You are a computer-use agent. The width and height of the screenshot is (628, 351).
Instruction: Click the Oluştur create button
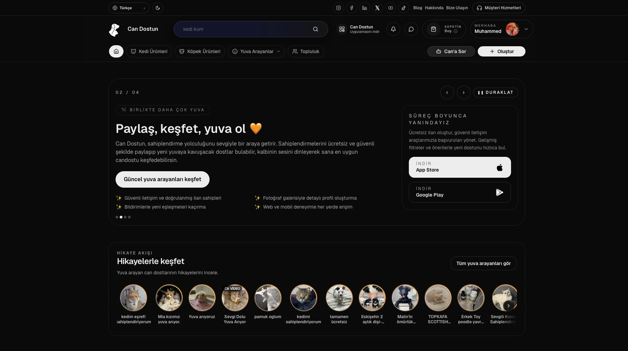tap(501, 51)
